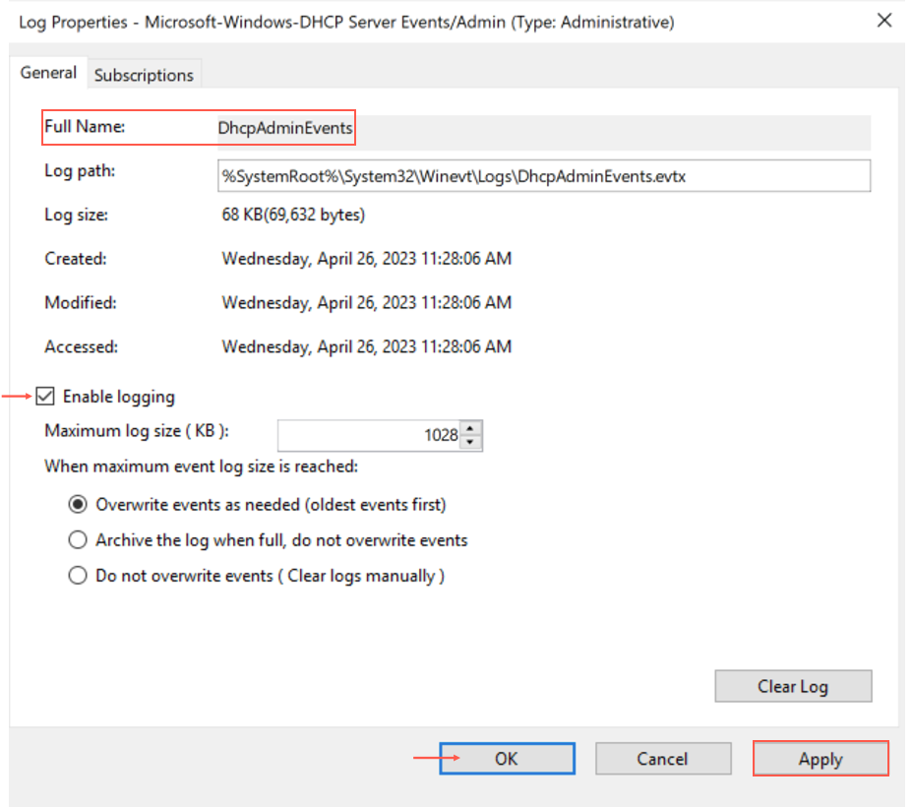
Task: Toggle the Enable logging checkbox
Action: pyautogui.click(x=45, y=397)
